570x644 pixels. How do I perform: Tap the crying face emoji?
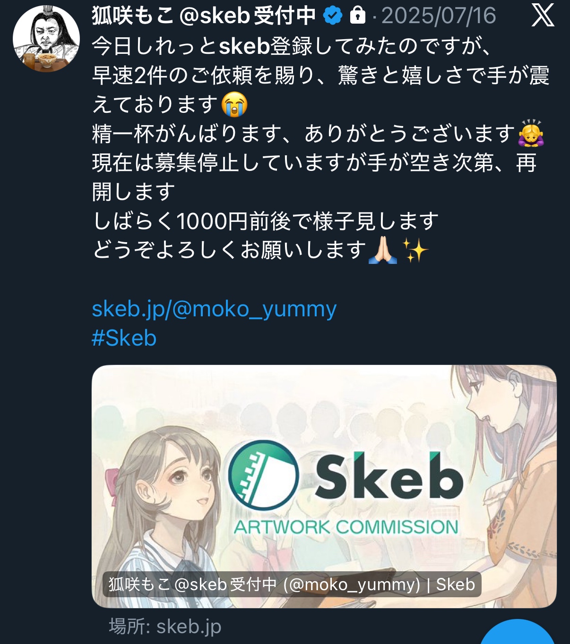coord(235,104)
